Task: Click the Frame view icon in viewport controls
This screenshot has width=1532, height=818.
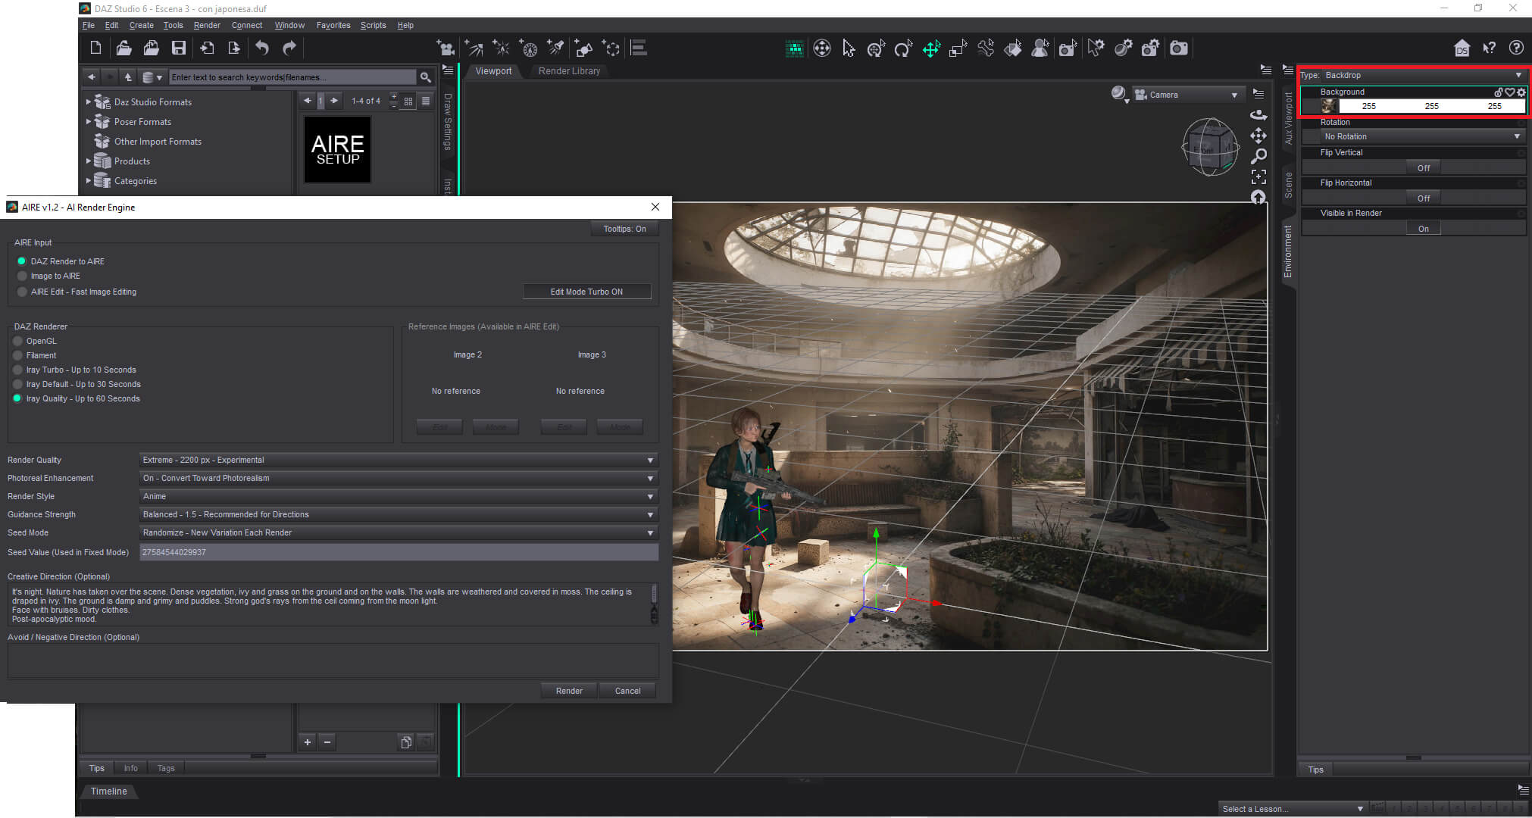Action: click(1258, 176)
